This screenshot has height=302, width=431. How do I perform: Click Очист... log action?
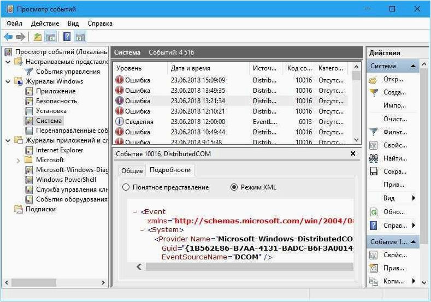395,119
